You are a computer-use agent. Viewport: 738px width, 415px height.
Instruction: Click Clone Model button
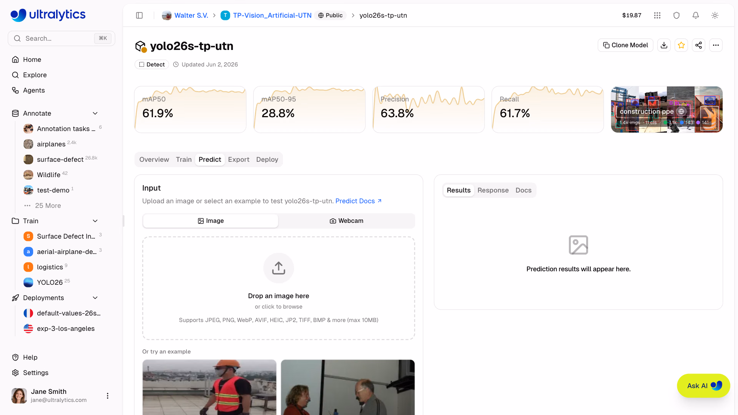625,45
